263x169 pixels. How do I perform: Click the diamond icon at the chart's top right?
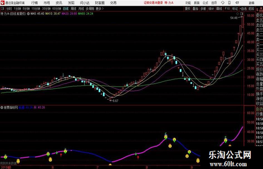[x=238, y=14]
